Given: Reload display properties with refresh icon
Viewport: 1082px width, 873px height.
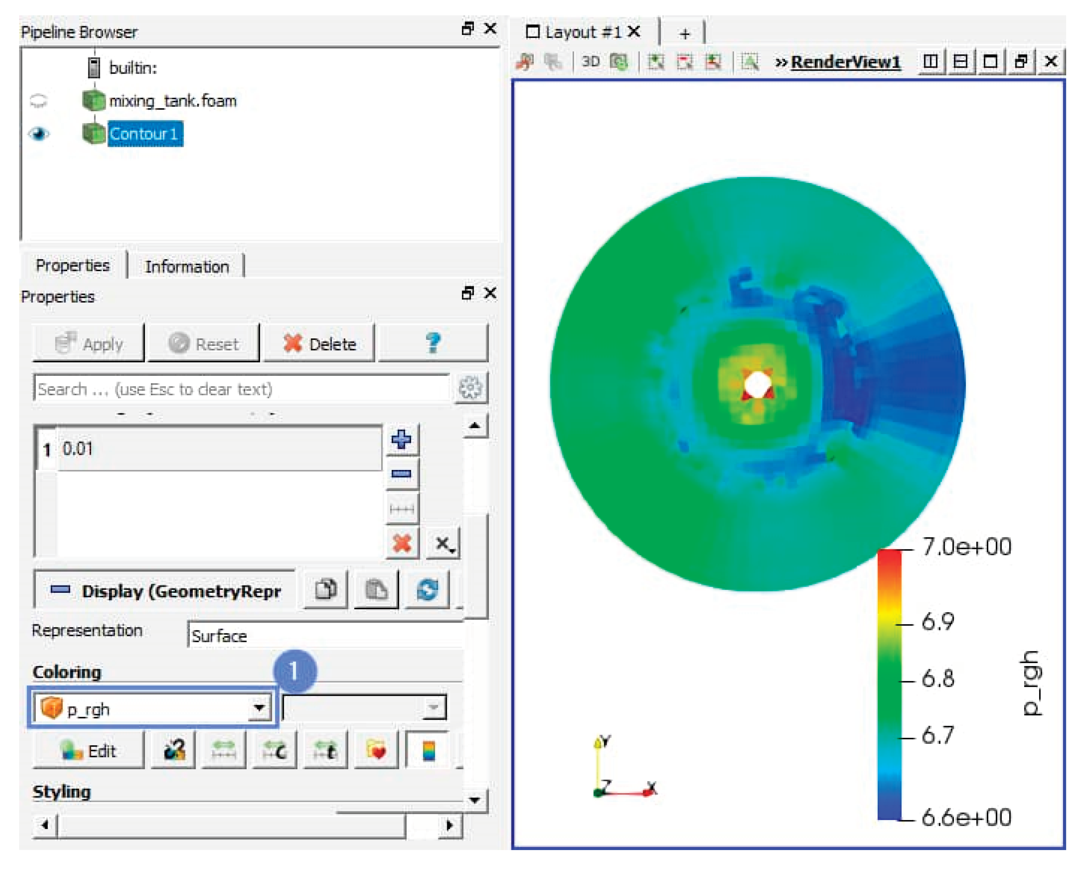Looking at the screenshot, I should pos(427,589).
